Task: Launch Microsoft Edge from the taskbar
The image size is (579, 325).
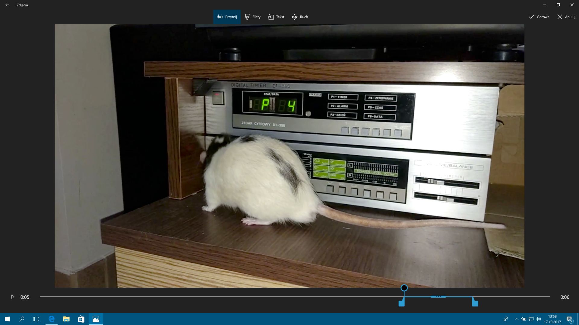Action: pyautogui.click(x=52, y=319)
